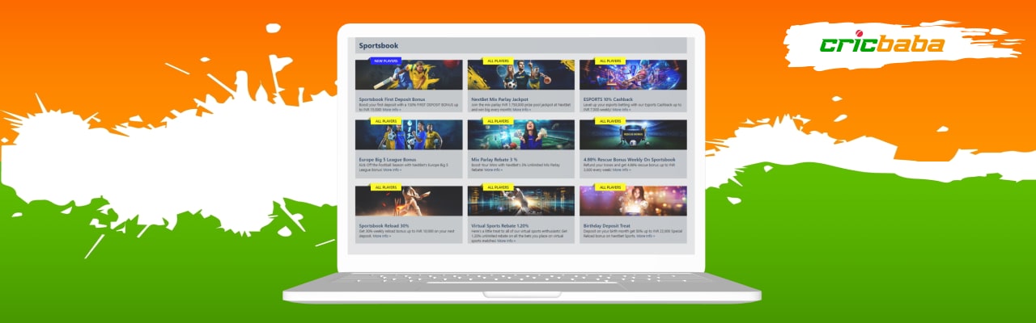Click the Sportsbook First Deposit Bonus description text
This screenshot has height=323, width=1036.
pyautogui.click(x=408, y=107)
